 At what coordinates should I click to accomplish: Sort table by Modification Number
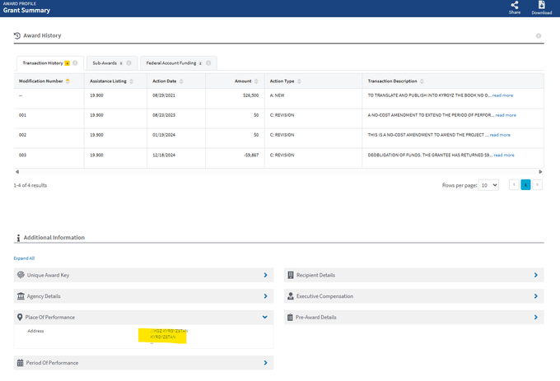(68, 81)
